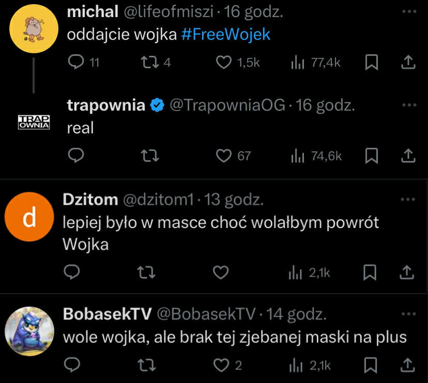Open the trapownia profile name
Viewport: 428px width, 383px height.
tap(106, 105)
